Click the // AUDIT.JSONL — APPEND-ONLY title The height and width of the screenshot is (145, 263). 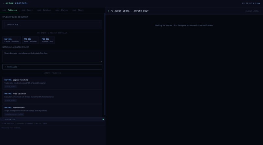tap(130, 11)
